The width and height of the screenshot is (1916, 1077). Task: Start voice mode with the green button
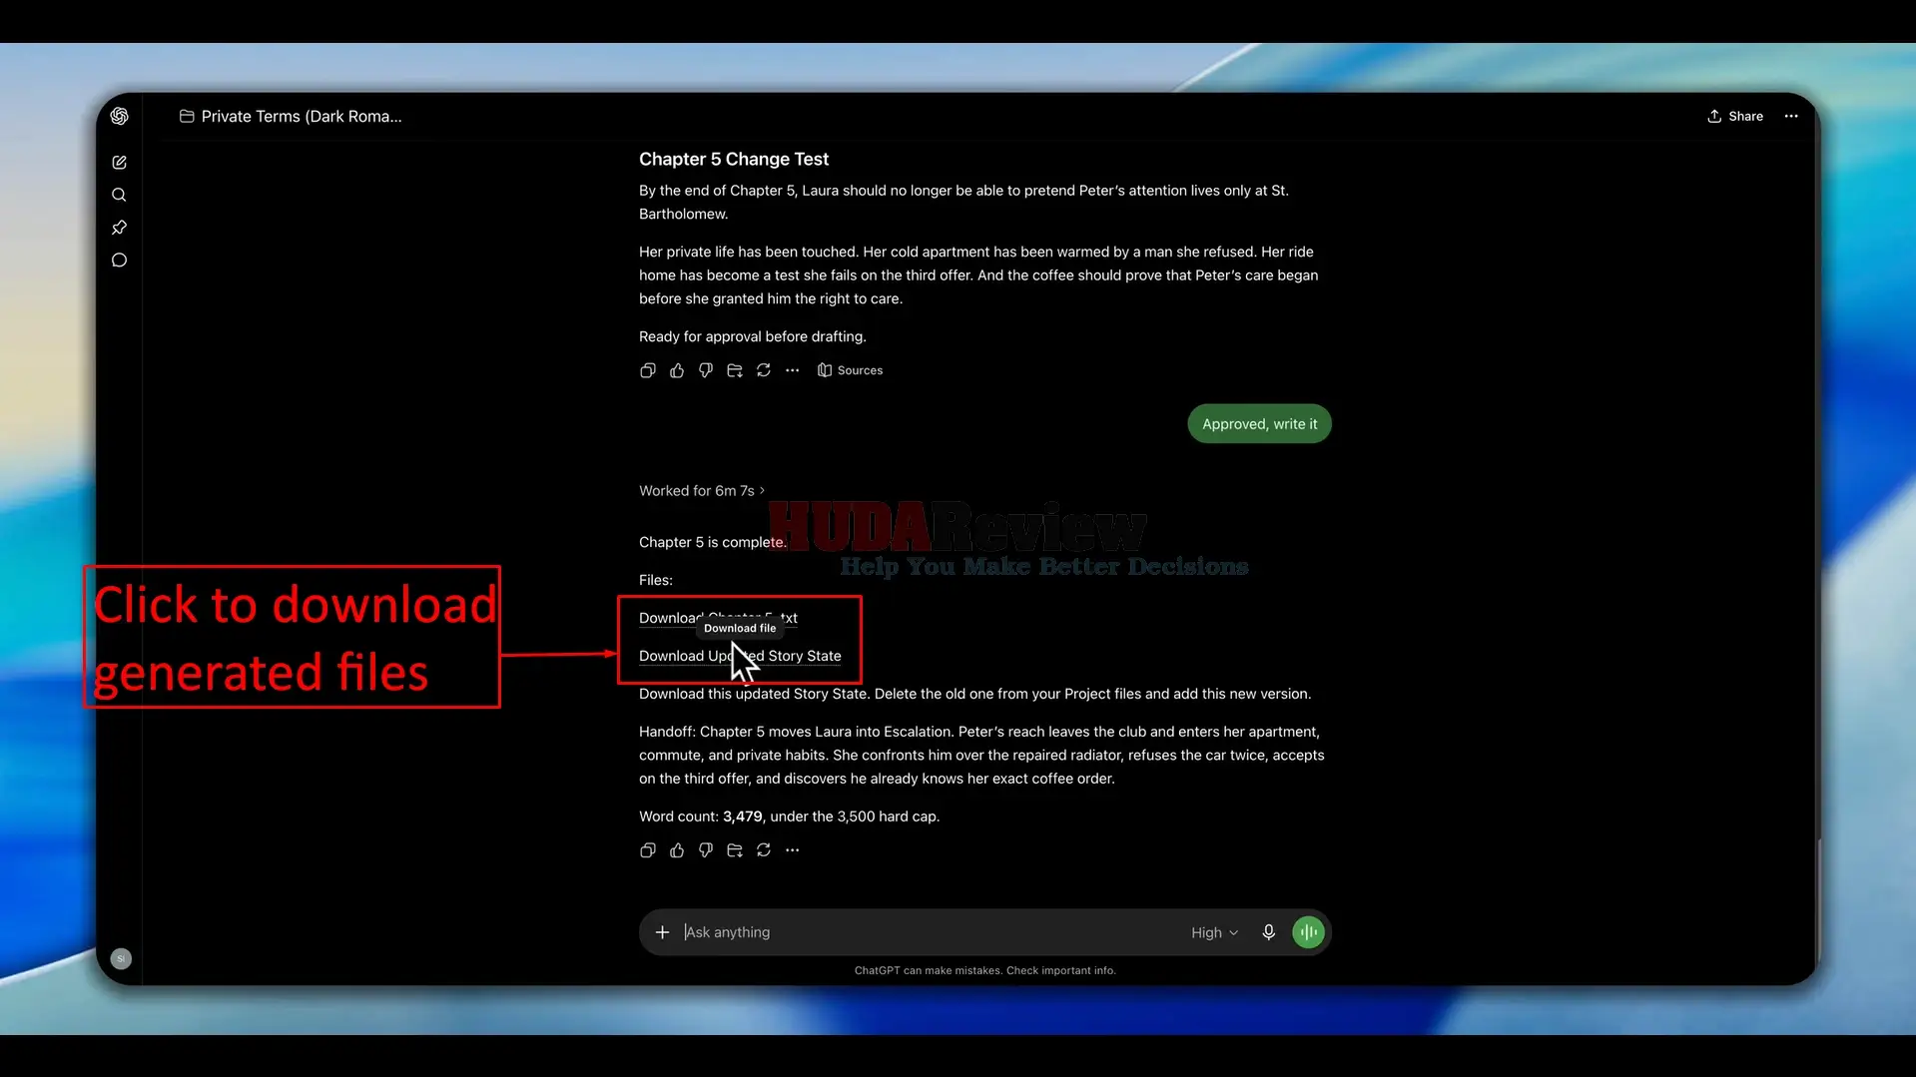coord(1308,932)
